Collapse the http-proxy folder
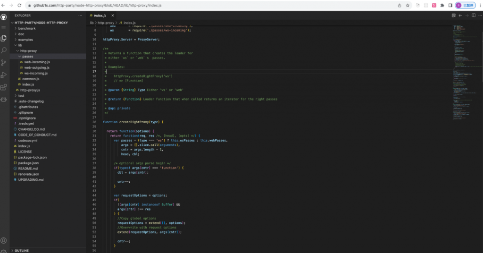 48,51
